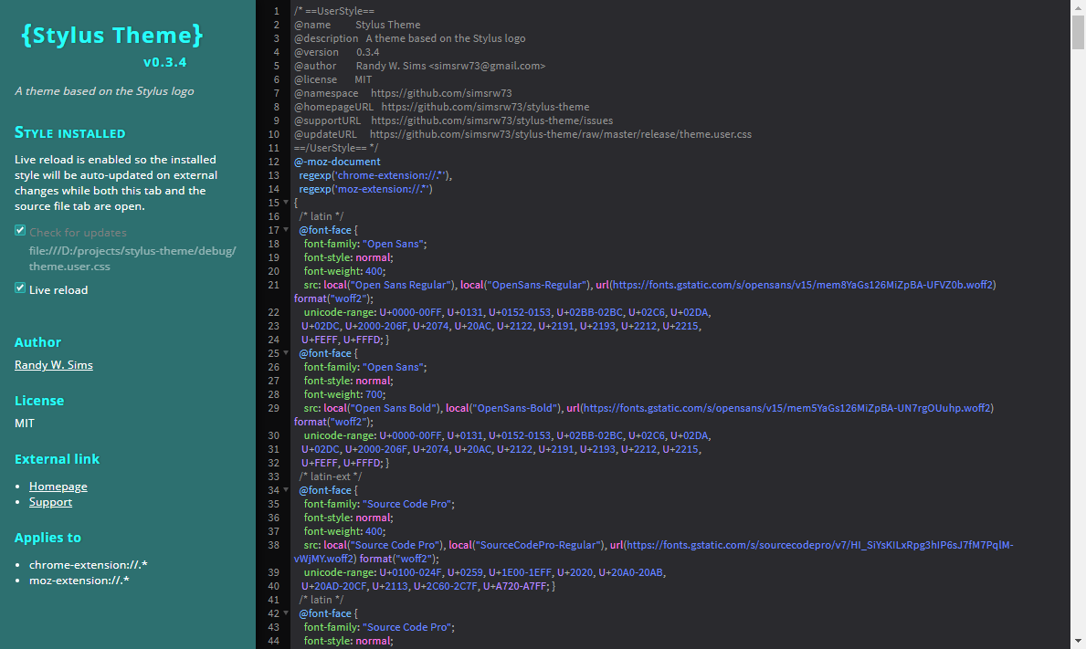1086x649 pixels.
Task: Click line number 29 in the gutter
Action: click(x=274, y=407)
